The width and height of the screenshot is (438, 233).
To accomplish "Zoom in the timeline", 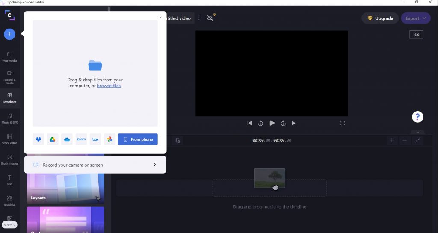I will (x=392, y=140).
